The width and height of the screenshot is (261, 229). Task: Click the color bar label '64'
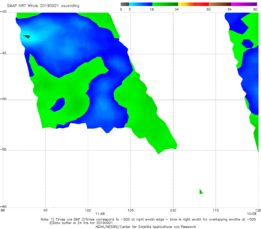pos(230,9)
